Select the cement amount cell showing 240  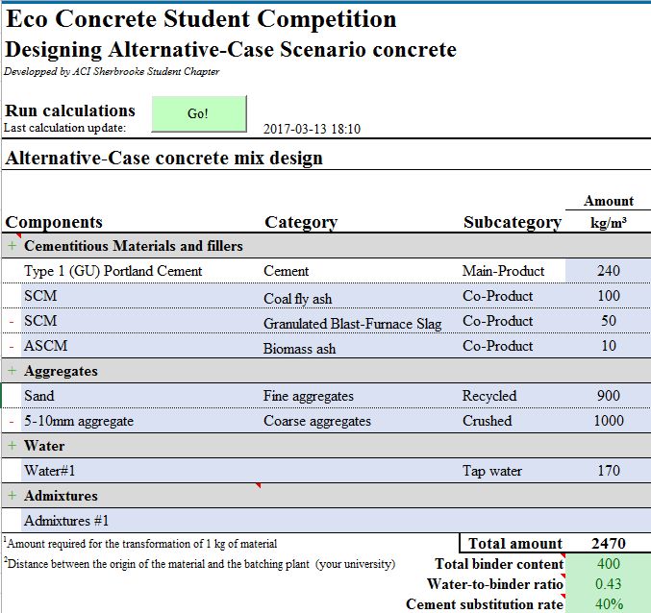[x=608, y=271]
